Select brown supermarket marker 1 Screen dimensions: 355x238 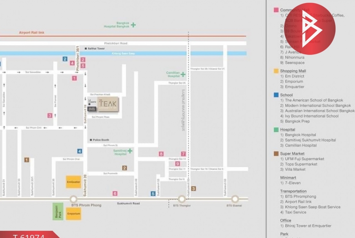pyautogui.click(x=27, y=160)
